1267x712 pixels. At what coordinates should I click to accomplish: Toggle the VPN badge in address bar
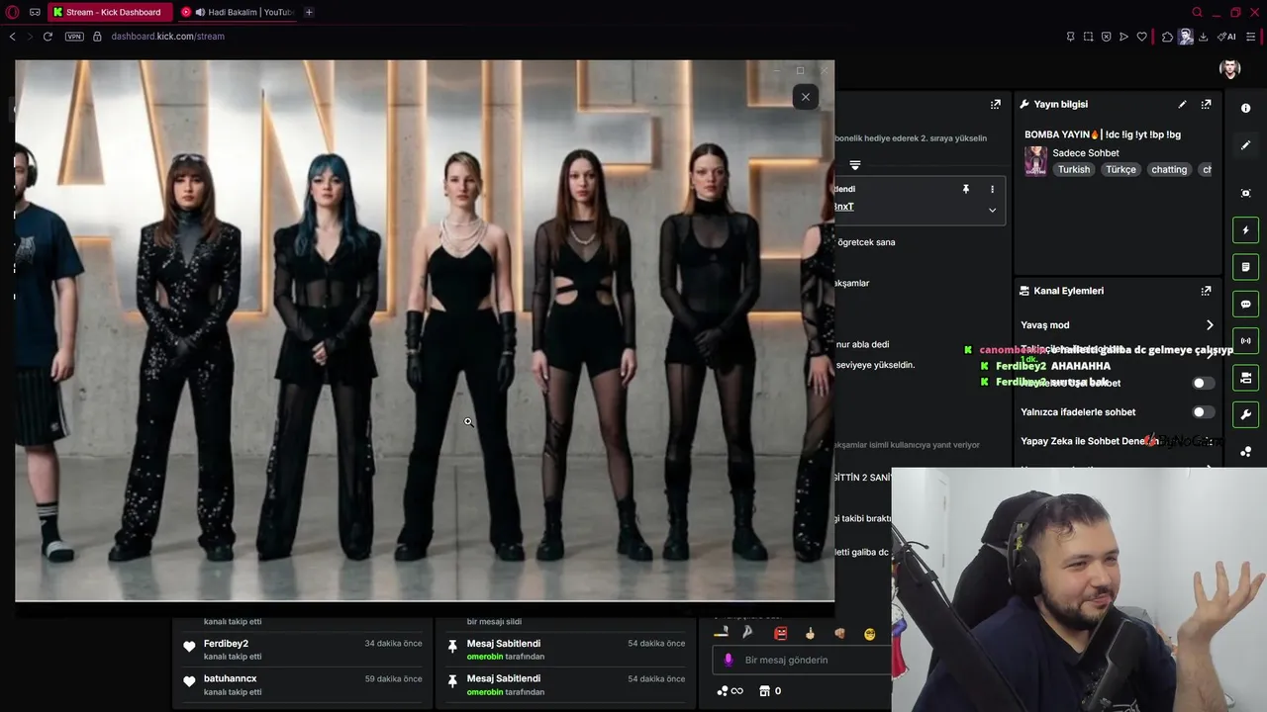point(74,37)
